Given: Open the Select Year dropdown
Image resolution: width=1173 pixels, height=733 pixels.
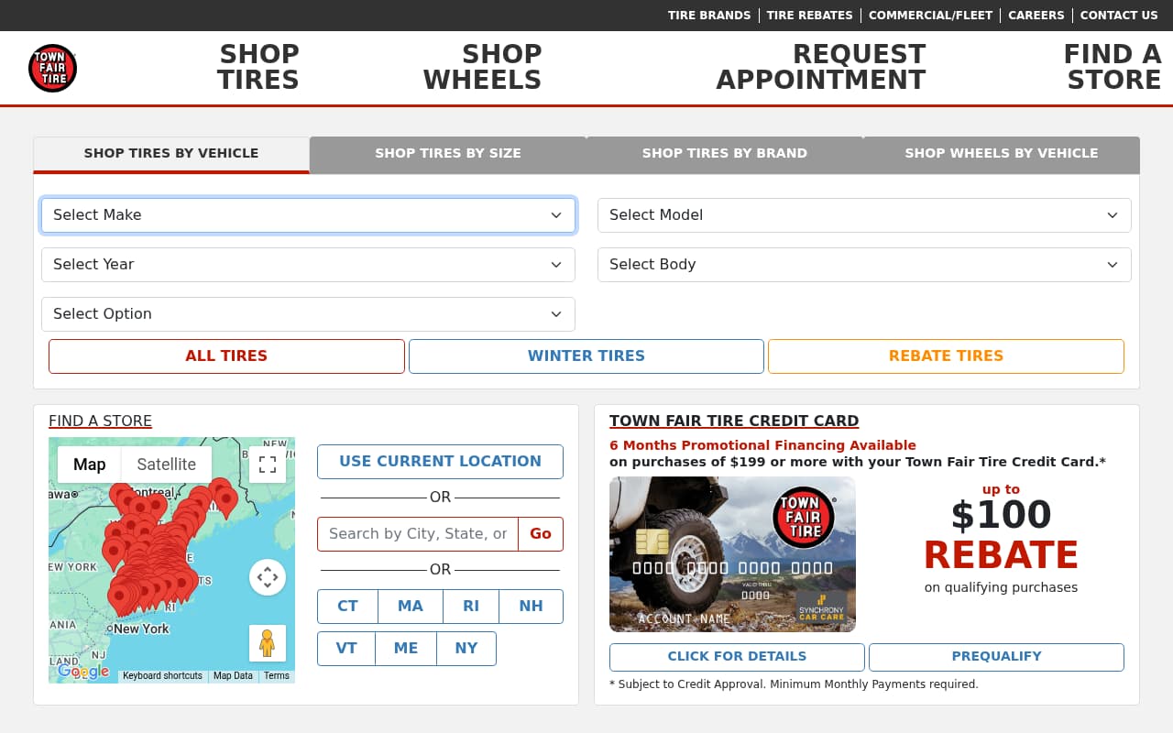Looking at the screenshot, I should click(308, 265).
